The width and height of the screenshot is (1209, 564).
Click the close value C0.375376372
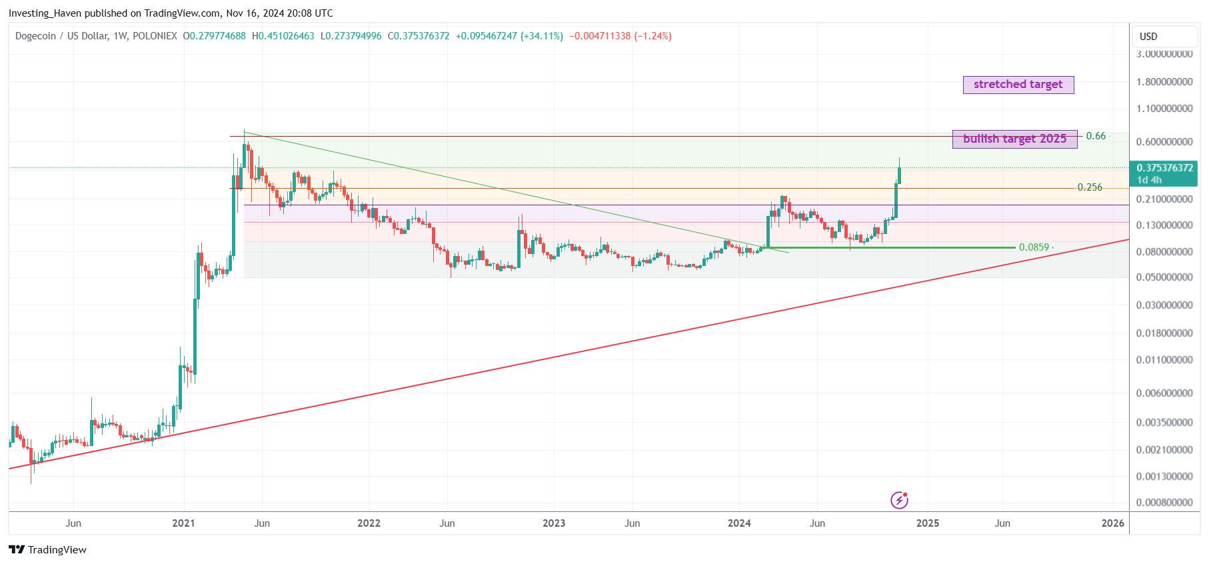pos(419,36)
